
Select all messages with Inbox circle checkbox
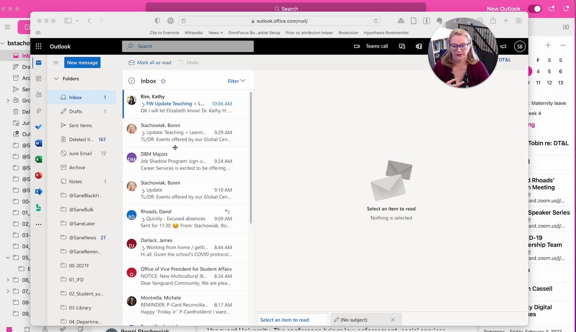[x=131, y=81]
